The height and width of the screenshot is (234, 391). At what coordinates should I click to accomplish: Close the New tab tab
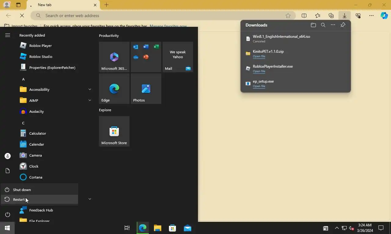[x=95, y=5]
